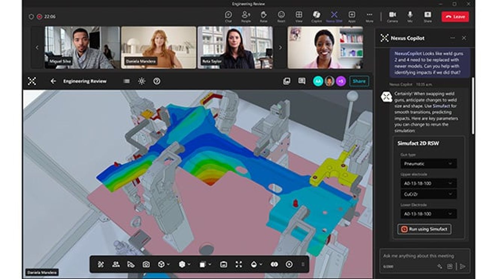Fit model to screen with fullscreen icon
Image resolution: width=496 pixels, height=279 pixels.
pyautogui.click(x=239, y=264)
